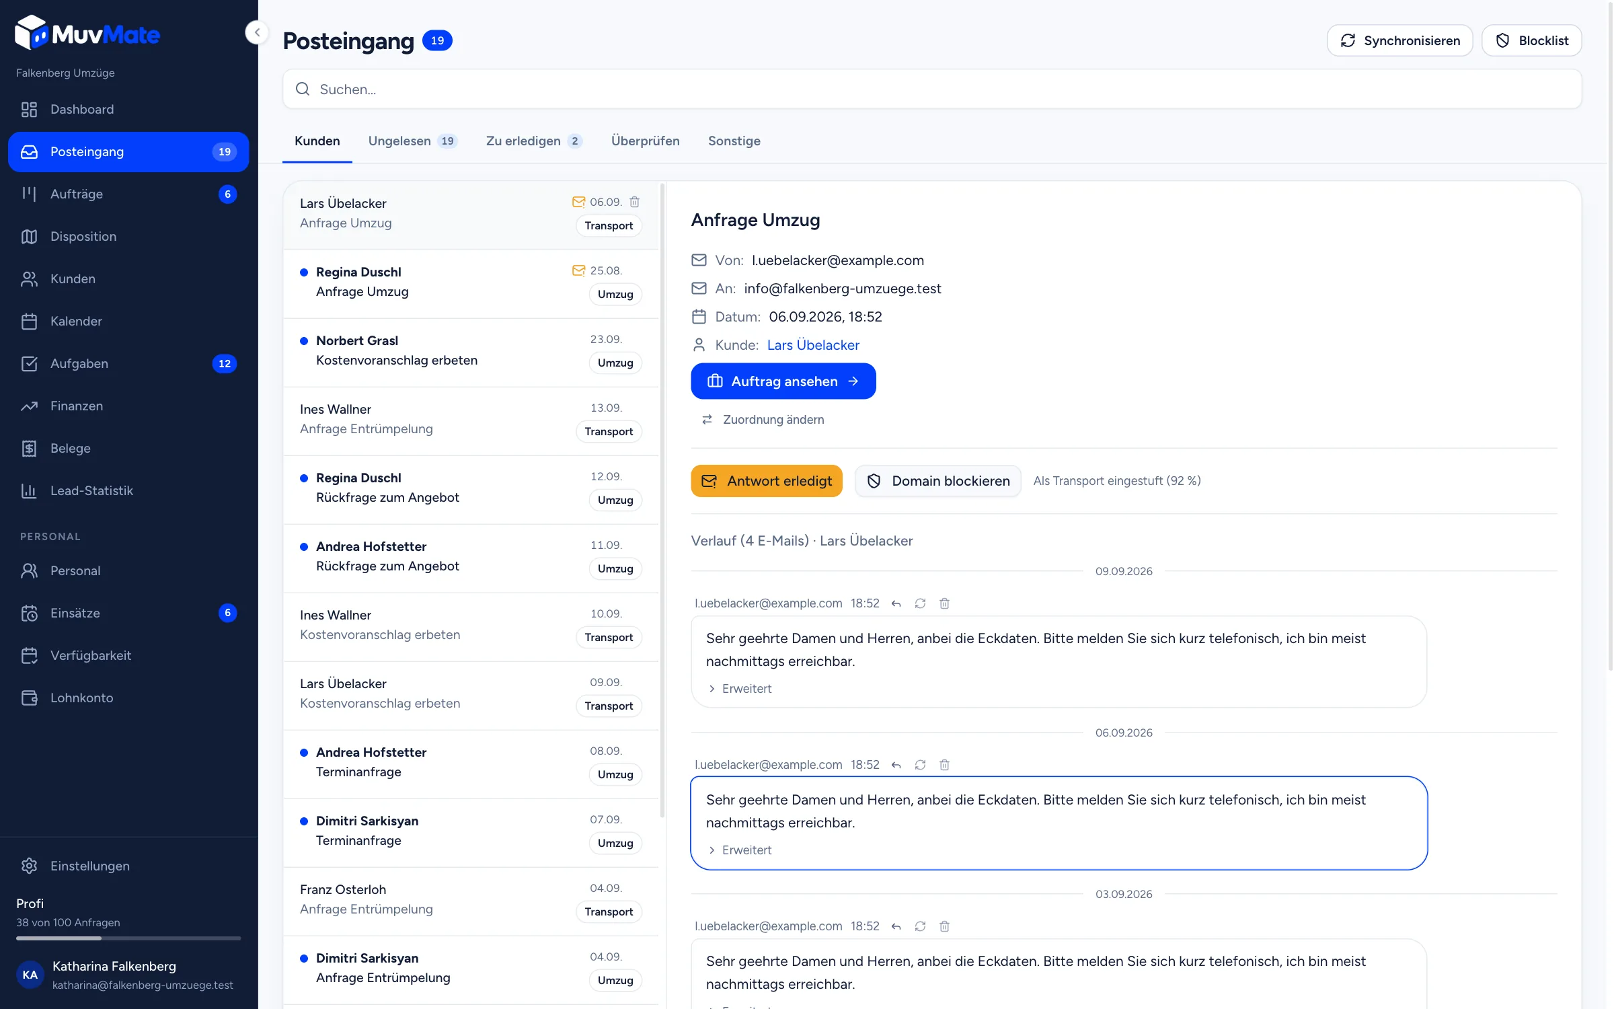The width and height of the screenshot is (1614, 1009).
Task: Click reply arrow on the 09.09.2026 email
Action: coord(896,603)
